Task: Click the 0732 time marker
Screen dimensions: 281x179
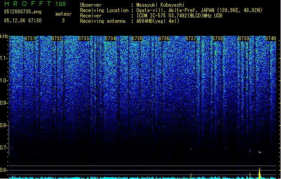Action: pyautogui.click(x=57, y=38)
